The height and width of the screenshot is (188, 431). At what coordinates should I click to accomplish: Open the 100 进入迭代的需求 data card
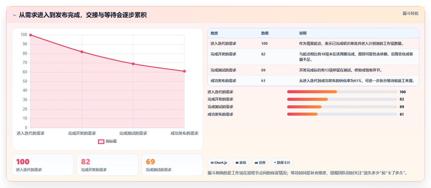point(43,165)
